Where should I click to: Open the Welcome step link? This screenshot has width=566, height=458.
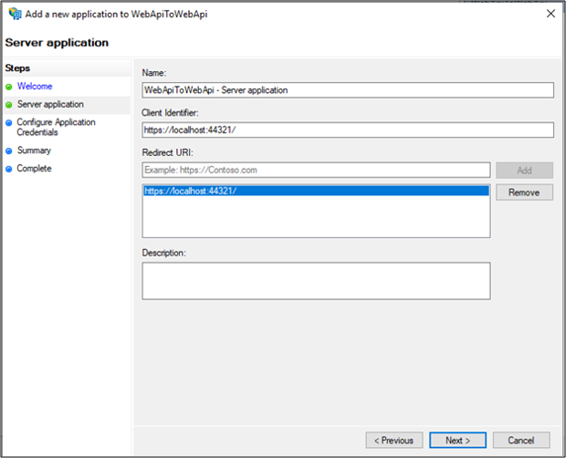click(x=35, y=87)
